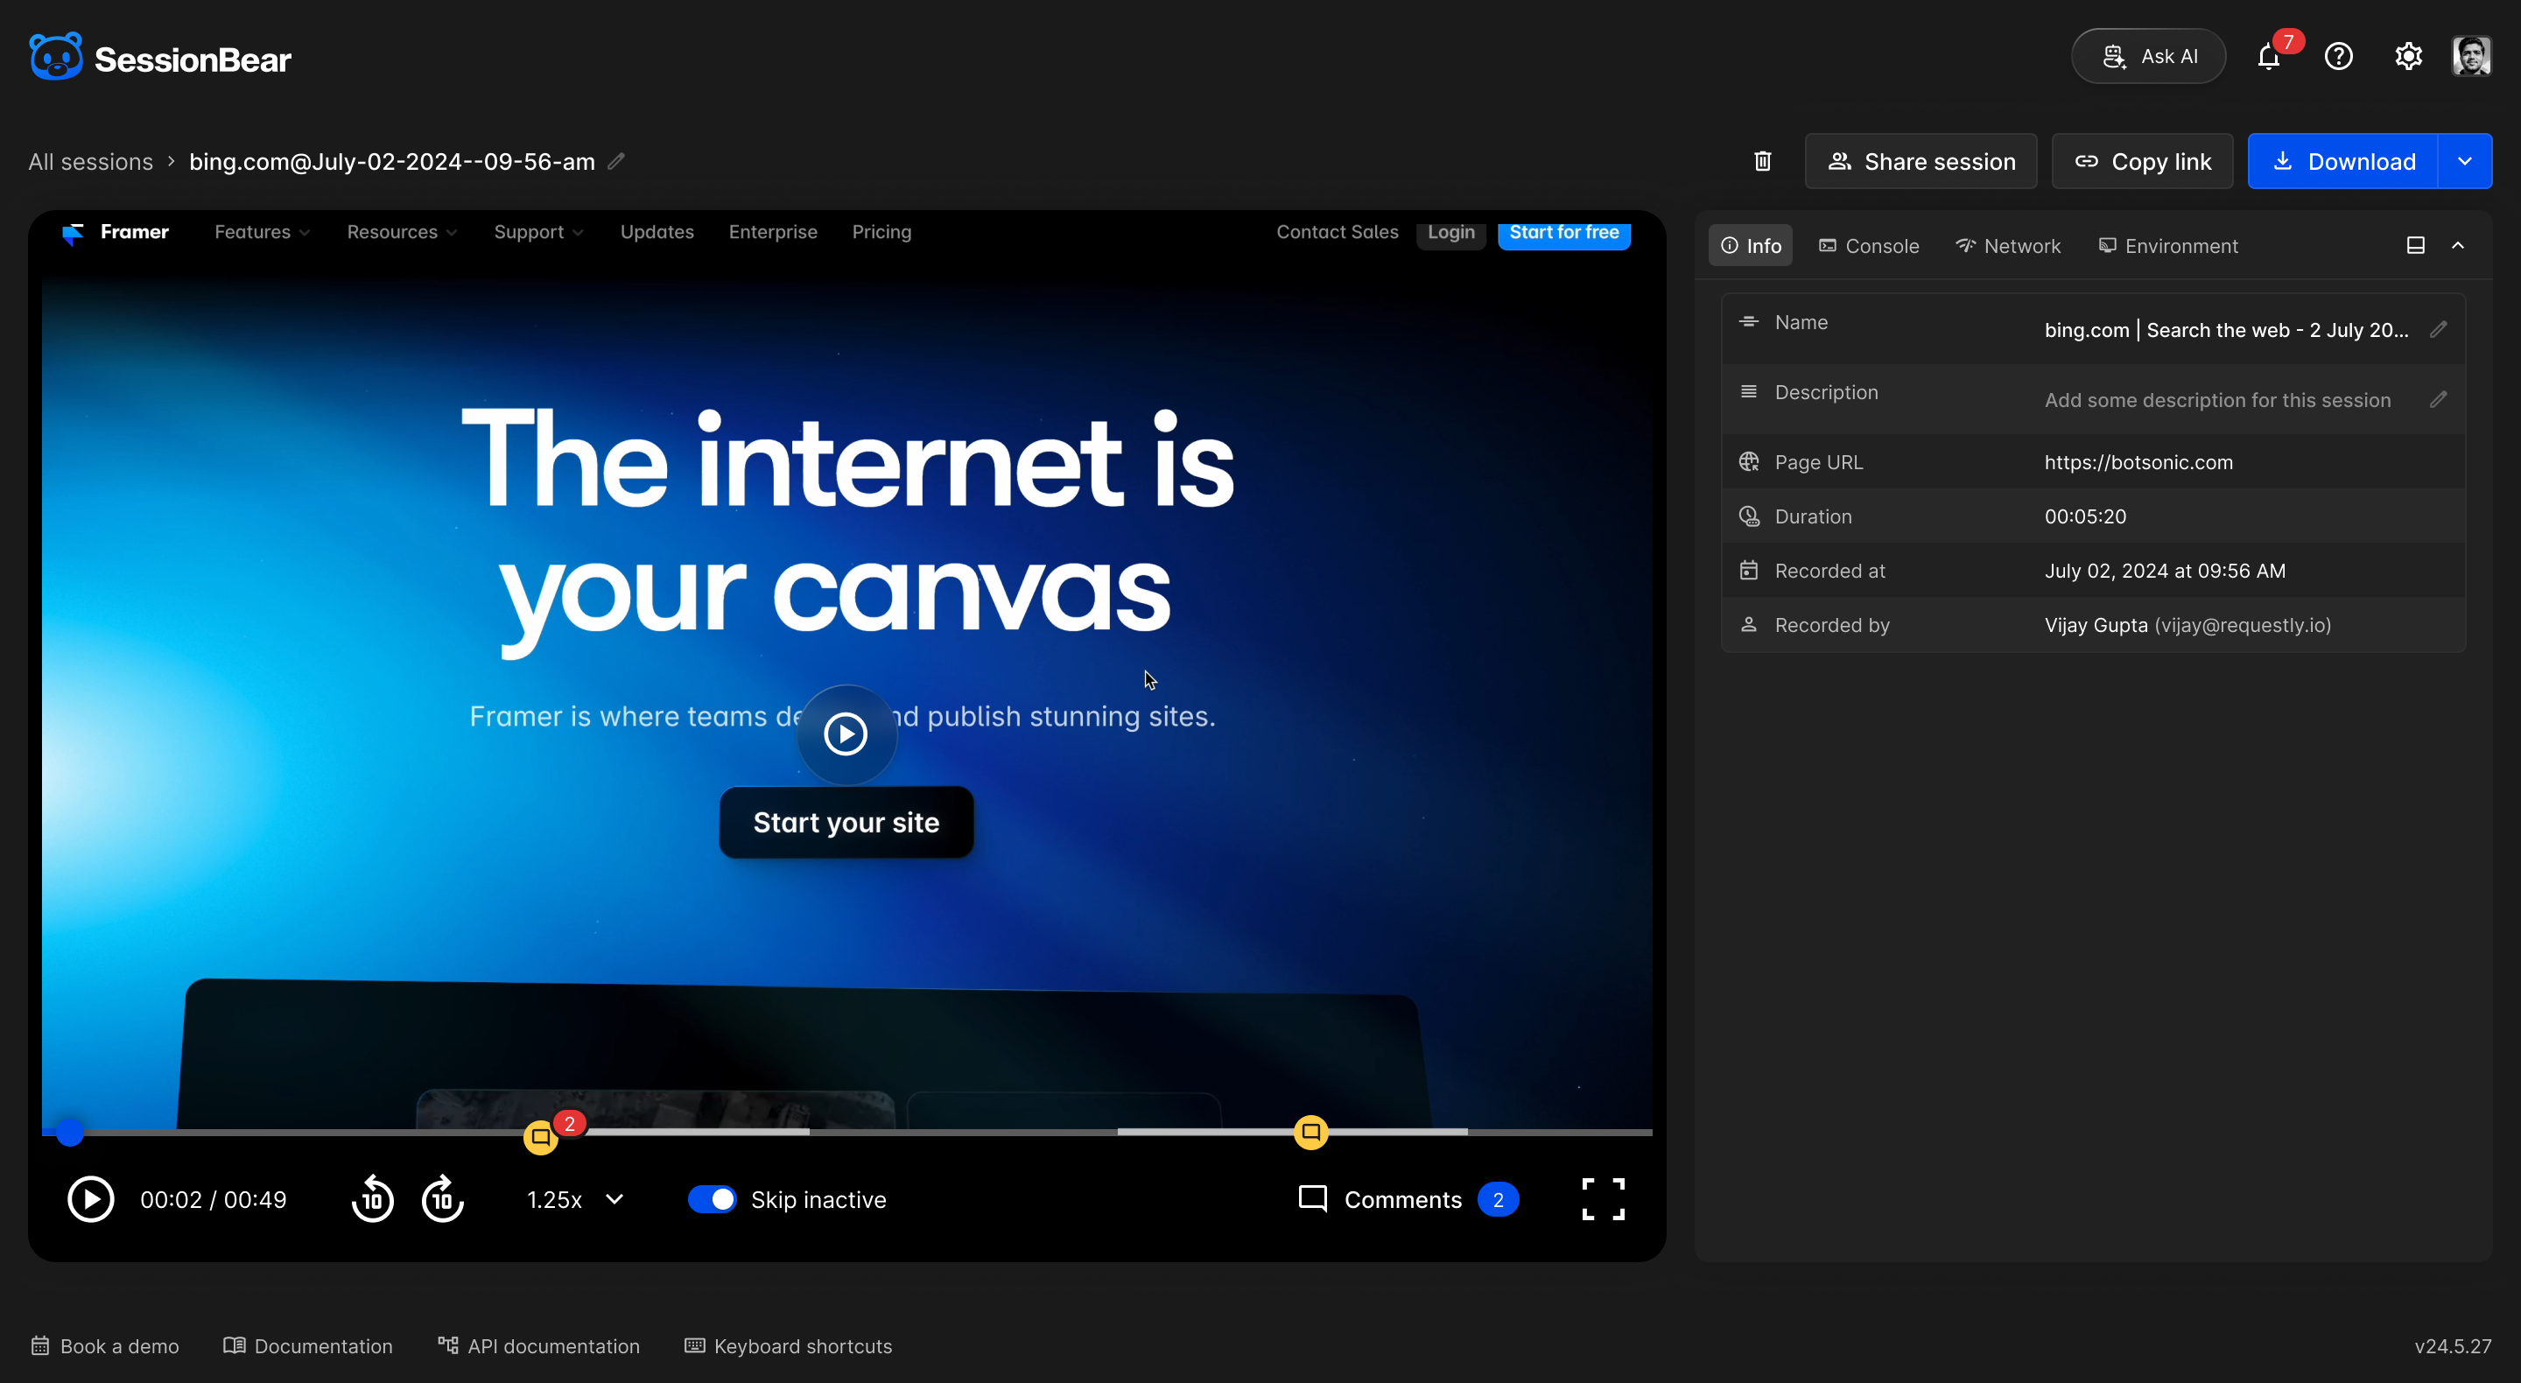Edit the Description field pencil
Viewport: 2521px width, 1383px height.
point(2438,399)
